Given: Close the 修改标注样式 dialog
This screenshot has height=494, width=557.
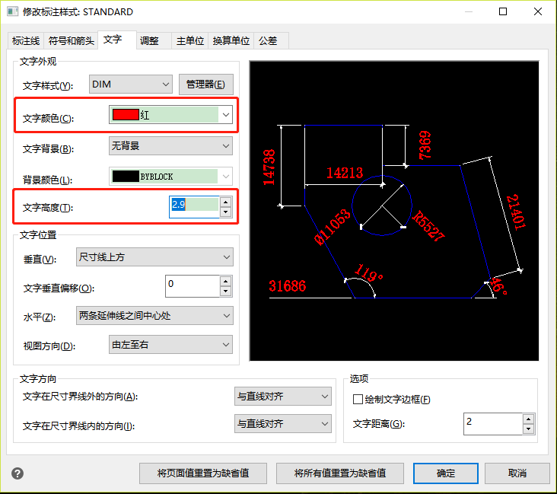Looking at the screenshot, I should click(538, 11).
